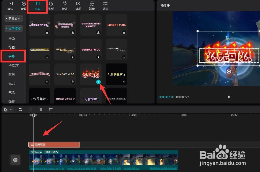Image resolution: width=260 pixels, height=172 pixels.
Task: Play the video in the player
Action: click(x=229, y=97)
